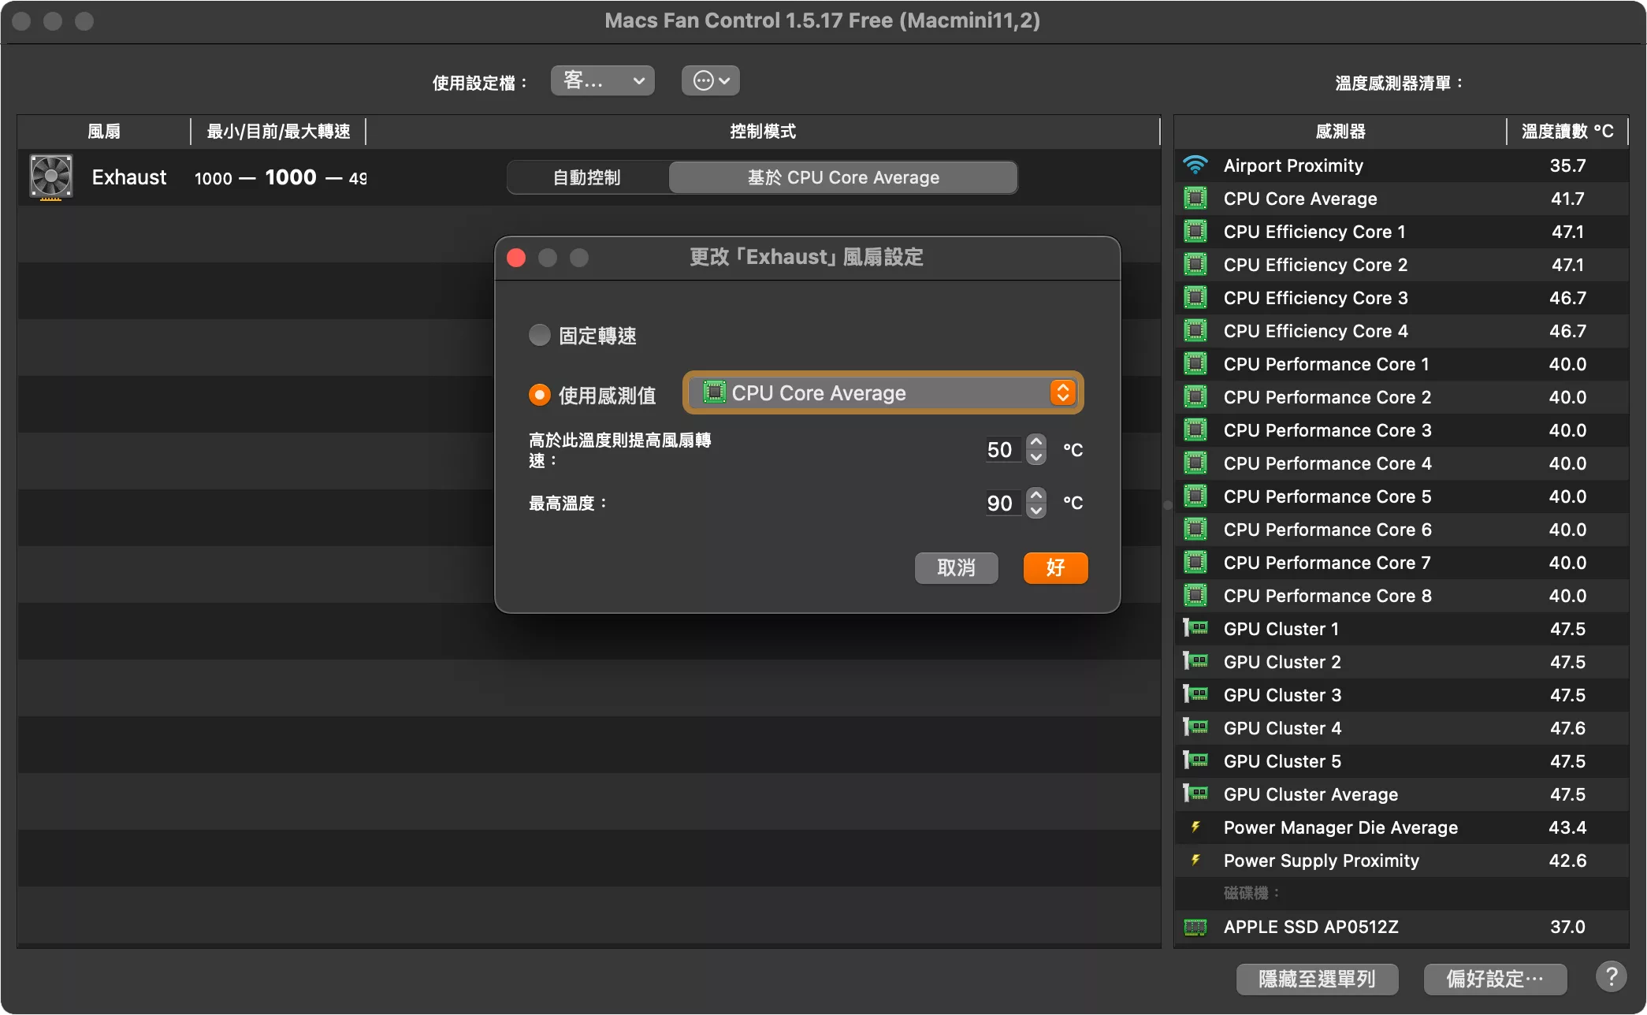
Task: Click CPU Performance Core 7 chip icon
Action: 1195,563
